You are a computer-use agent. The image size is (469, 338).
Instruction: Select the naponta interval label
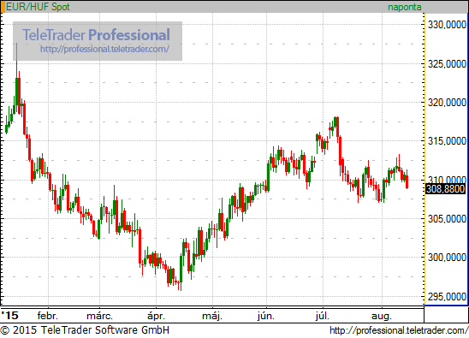tap(405, 7)
